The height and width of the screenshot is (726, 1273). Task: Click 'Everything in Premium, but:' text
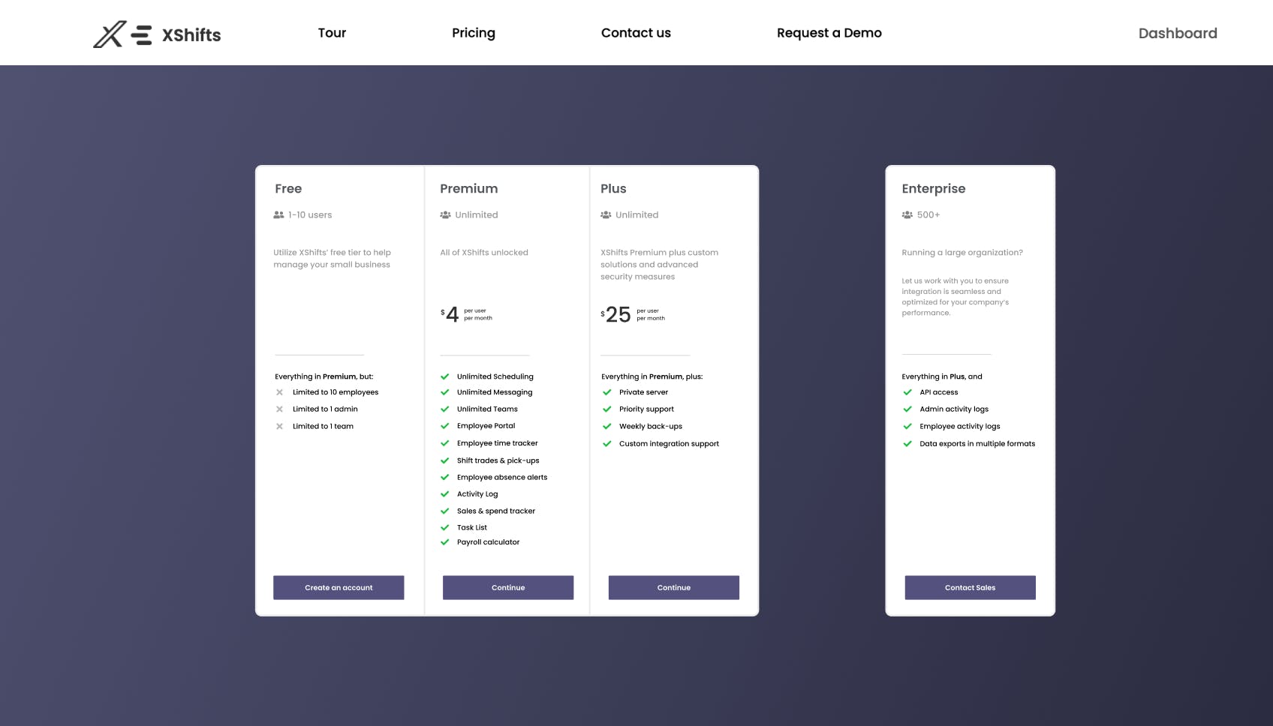pyautogui.click(x=324, y=376)
